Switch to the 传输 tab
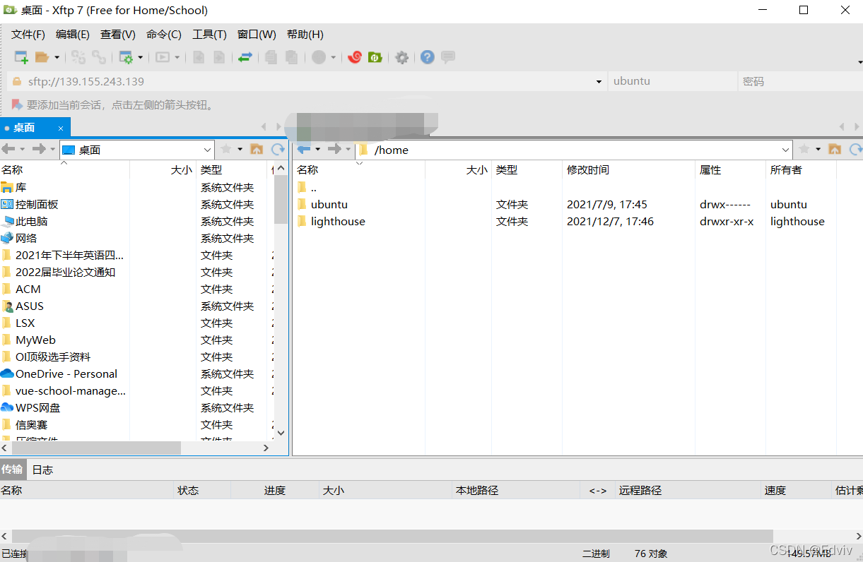The width and height of the screenshot is (863, 562). (13, 470)
